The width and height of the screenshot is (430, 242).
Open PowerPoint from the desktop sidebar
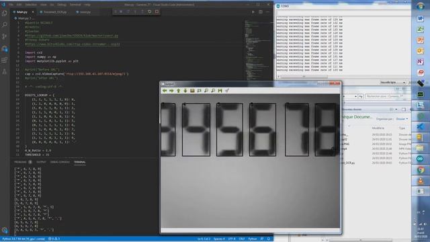[x=420, y=40]
